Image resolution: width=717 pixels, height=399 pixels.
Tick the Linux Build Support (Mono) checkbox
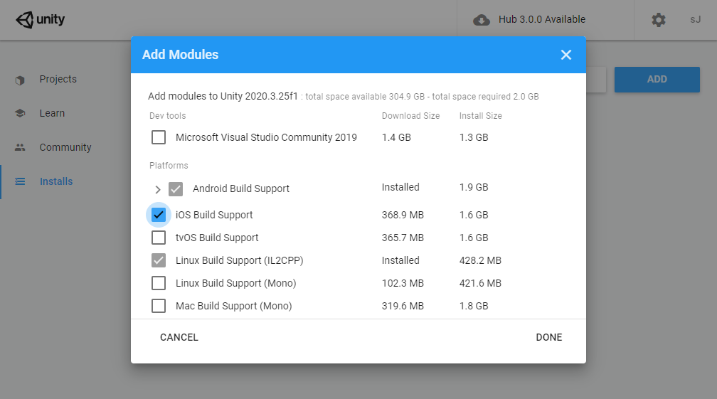point(159,283)
